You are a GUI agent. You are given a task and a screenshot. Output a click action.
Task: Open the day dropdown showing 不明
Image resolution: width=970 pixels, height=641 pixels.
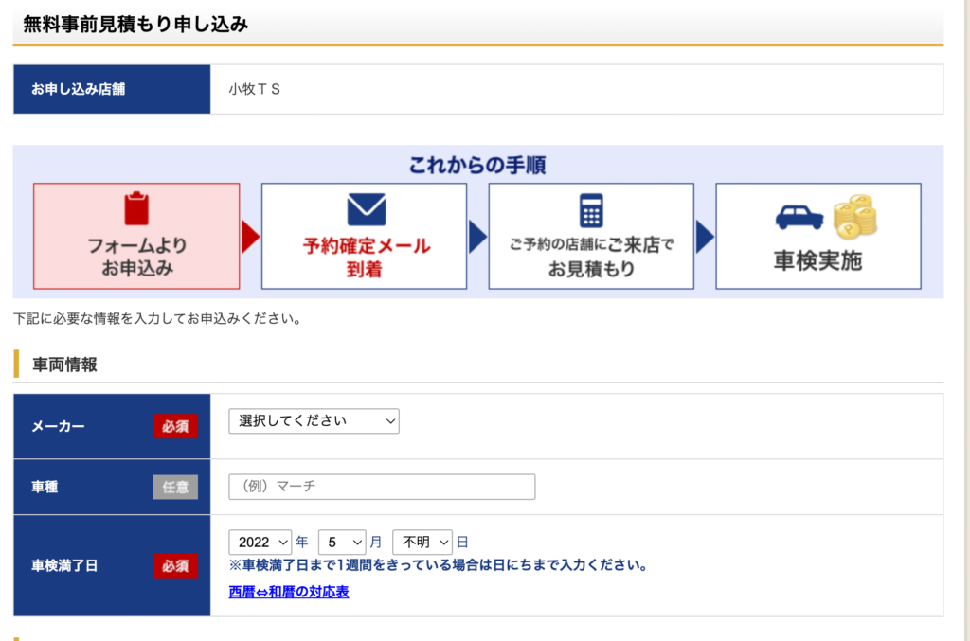coord(422,543)
